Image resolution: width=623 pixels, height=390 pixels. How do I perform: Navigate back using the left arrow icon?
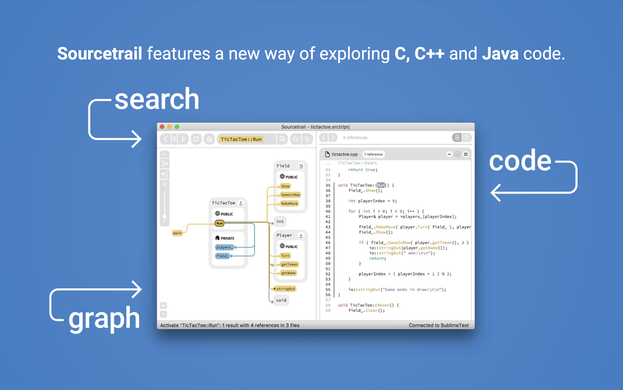tap(165, 139)
